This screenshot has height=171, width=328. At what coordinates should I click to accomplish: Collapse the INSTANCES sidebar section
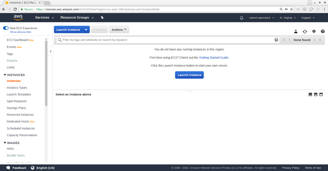(x=5, y=75)
